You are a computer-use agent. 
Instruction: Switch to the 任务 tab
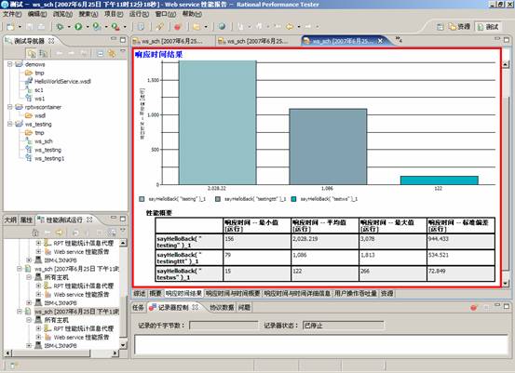(138, 307)
